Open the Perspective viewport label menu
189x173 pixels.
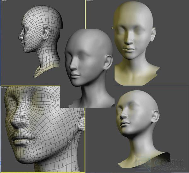(x=5, y=87)
